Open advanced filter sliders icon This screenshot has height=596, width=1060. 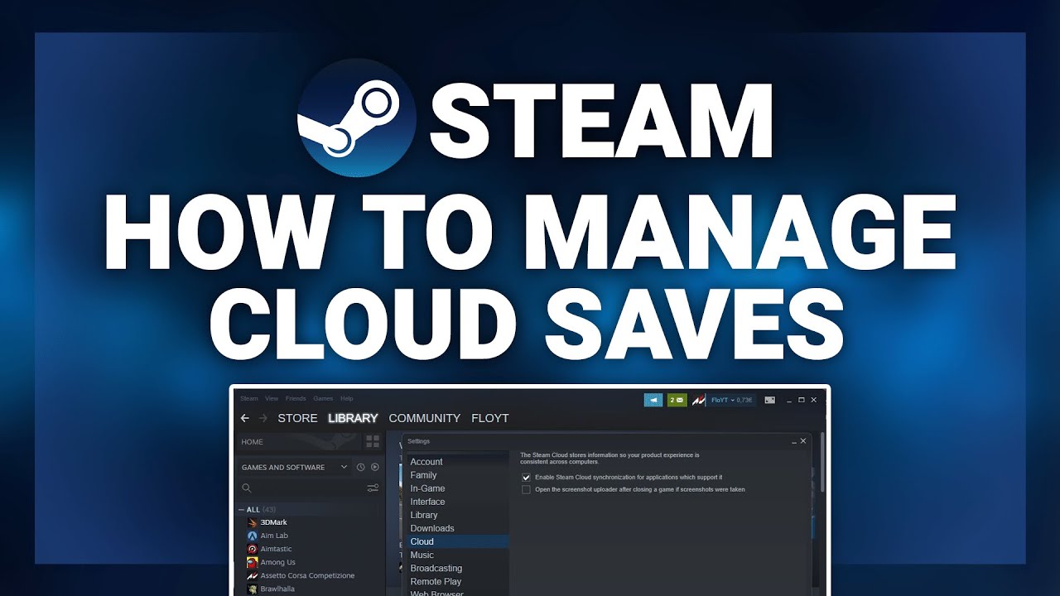[x=373, y=488]
